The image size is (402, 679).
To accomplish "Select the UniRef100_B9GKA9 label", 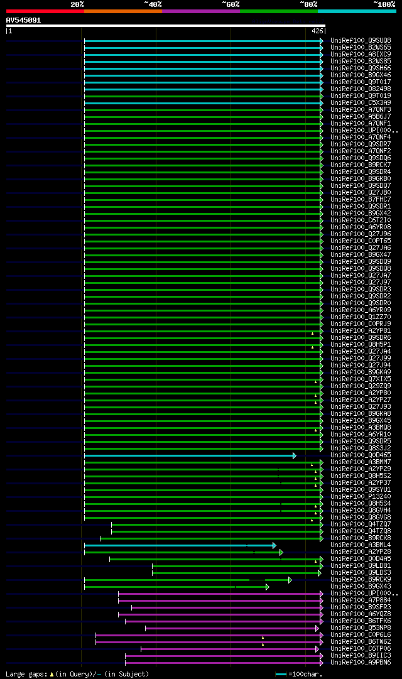I will [x=361, y=372].
